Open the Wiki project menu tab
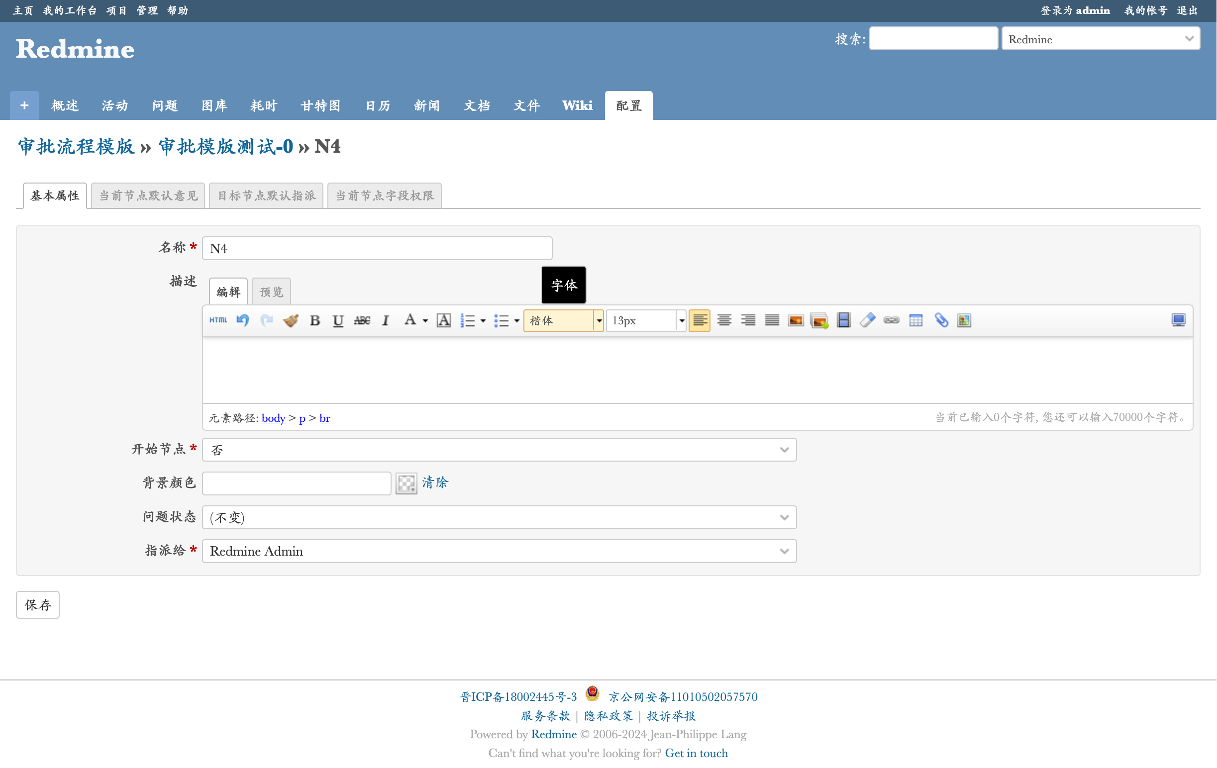Image resolution: width=1217 pixels, height=768 pixels. click(x=577, y=105)
